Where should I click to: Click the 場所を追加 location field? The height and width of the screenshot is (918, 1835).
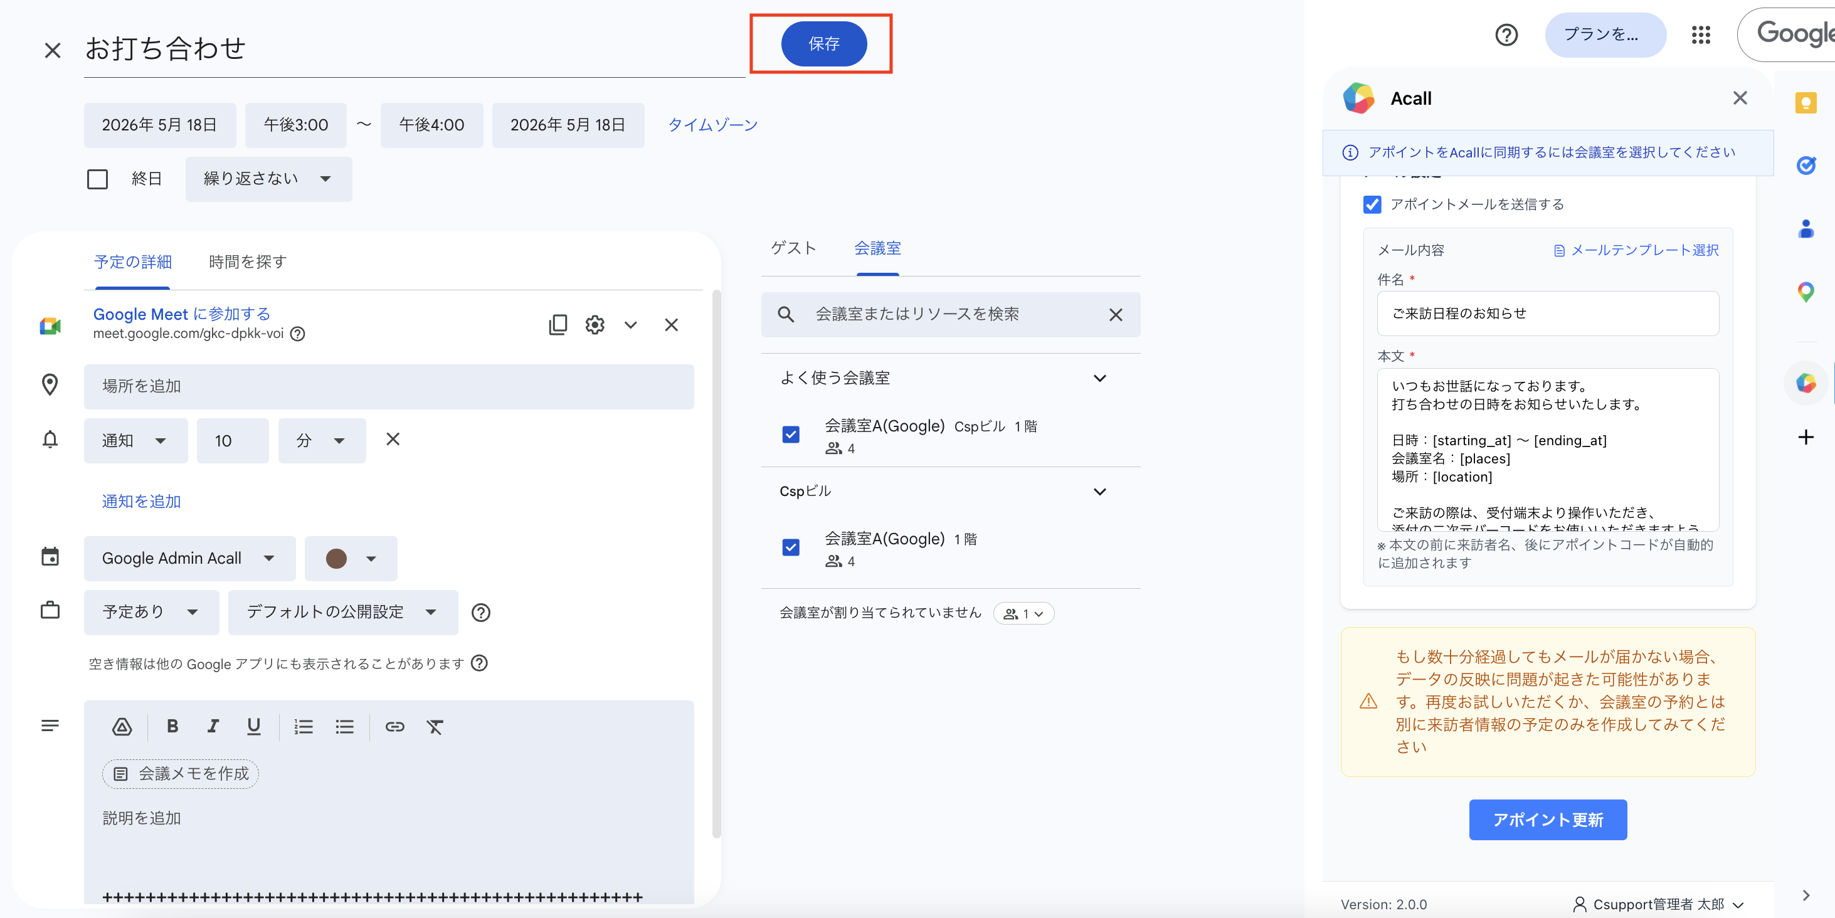point(389,387)
